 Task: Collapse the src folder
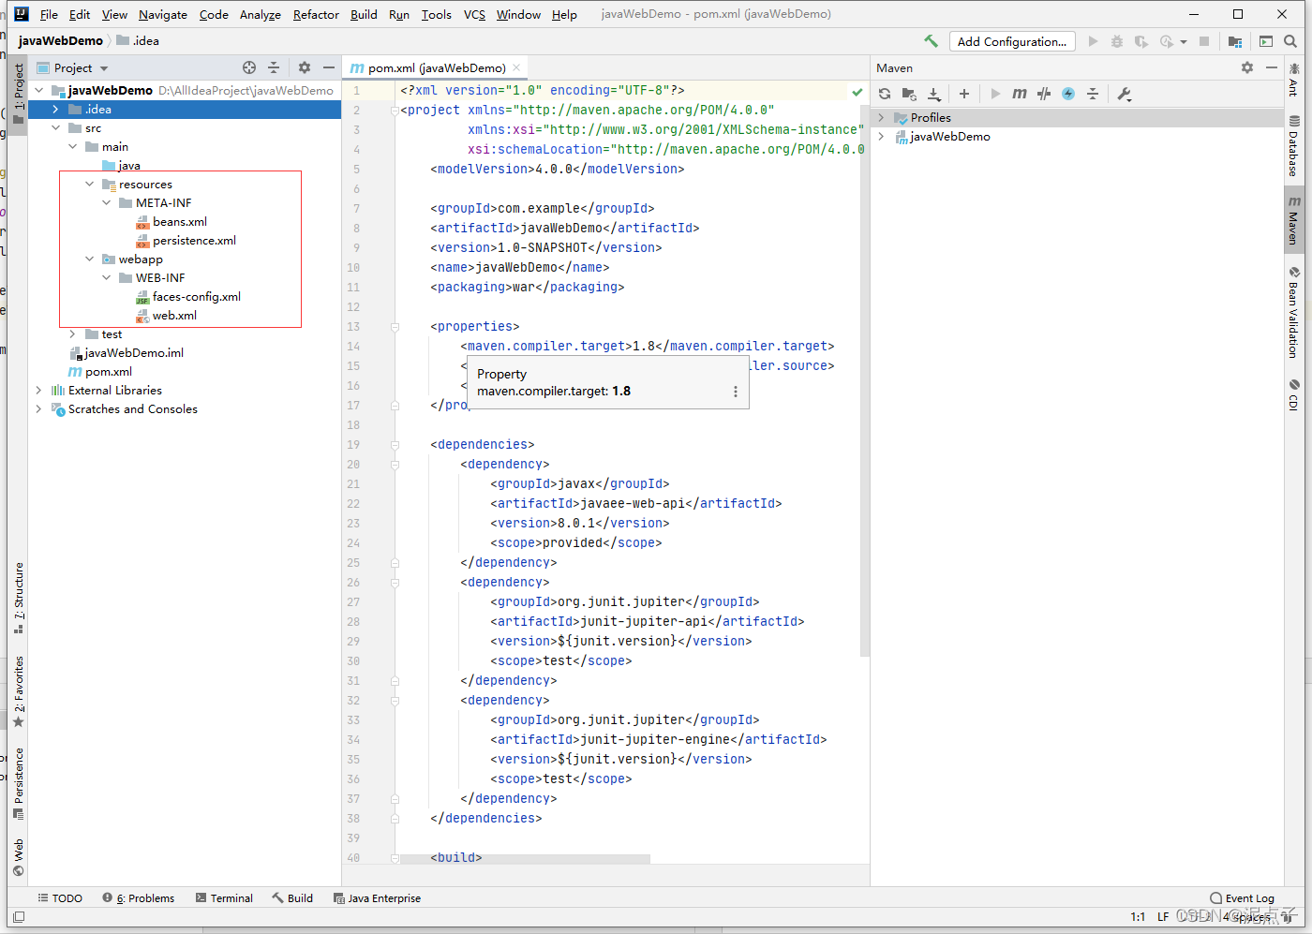point(55,127)
